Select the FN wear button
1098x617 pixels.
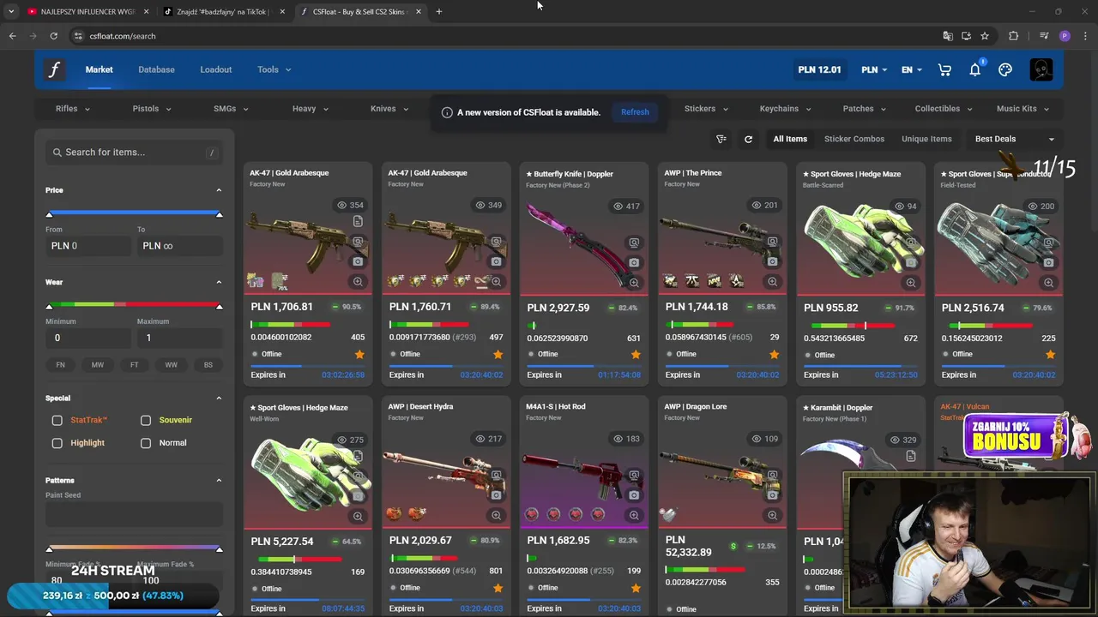click(60, 365)
